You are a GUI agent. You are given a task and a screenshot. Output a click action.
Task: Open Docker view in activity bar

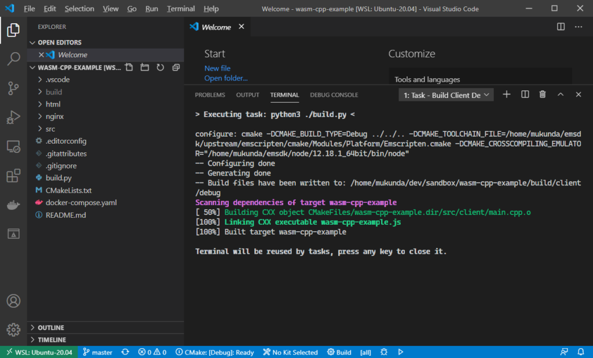click(13, 204)
